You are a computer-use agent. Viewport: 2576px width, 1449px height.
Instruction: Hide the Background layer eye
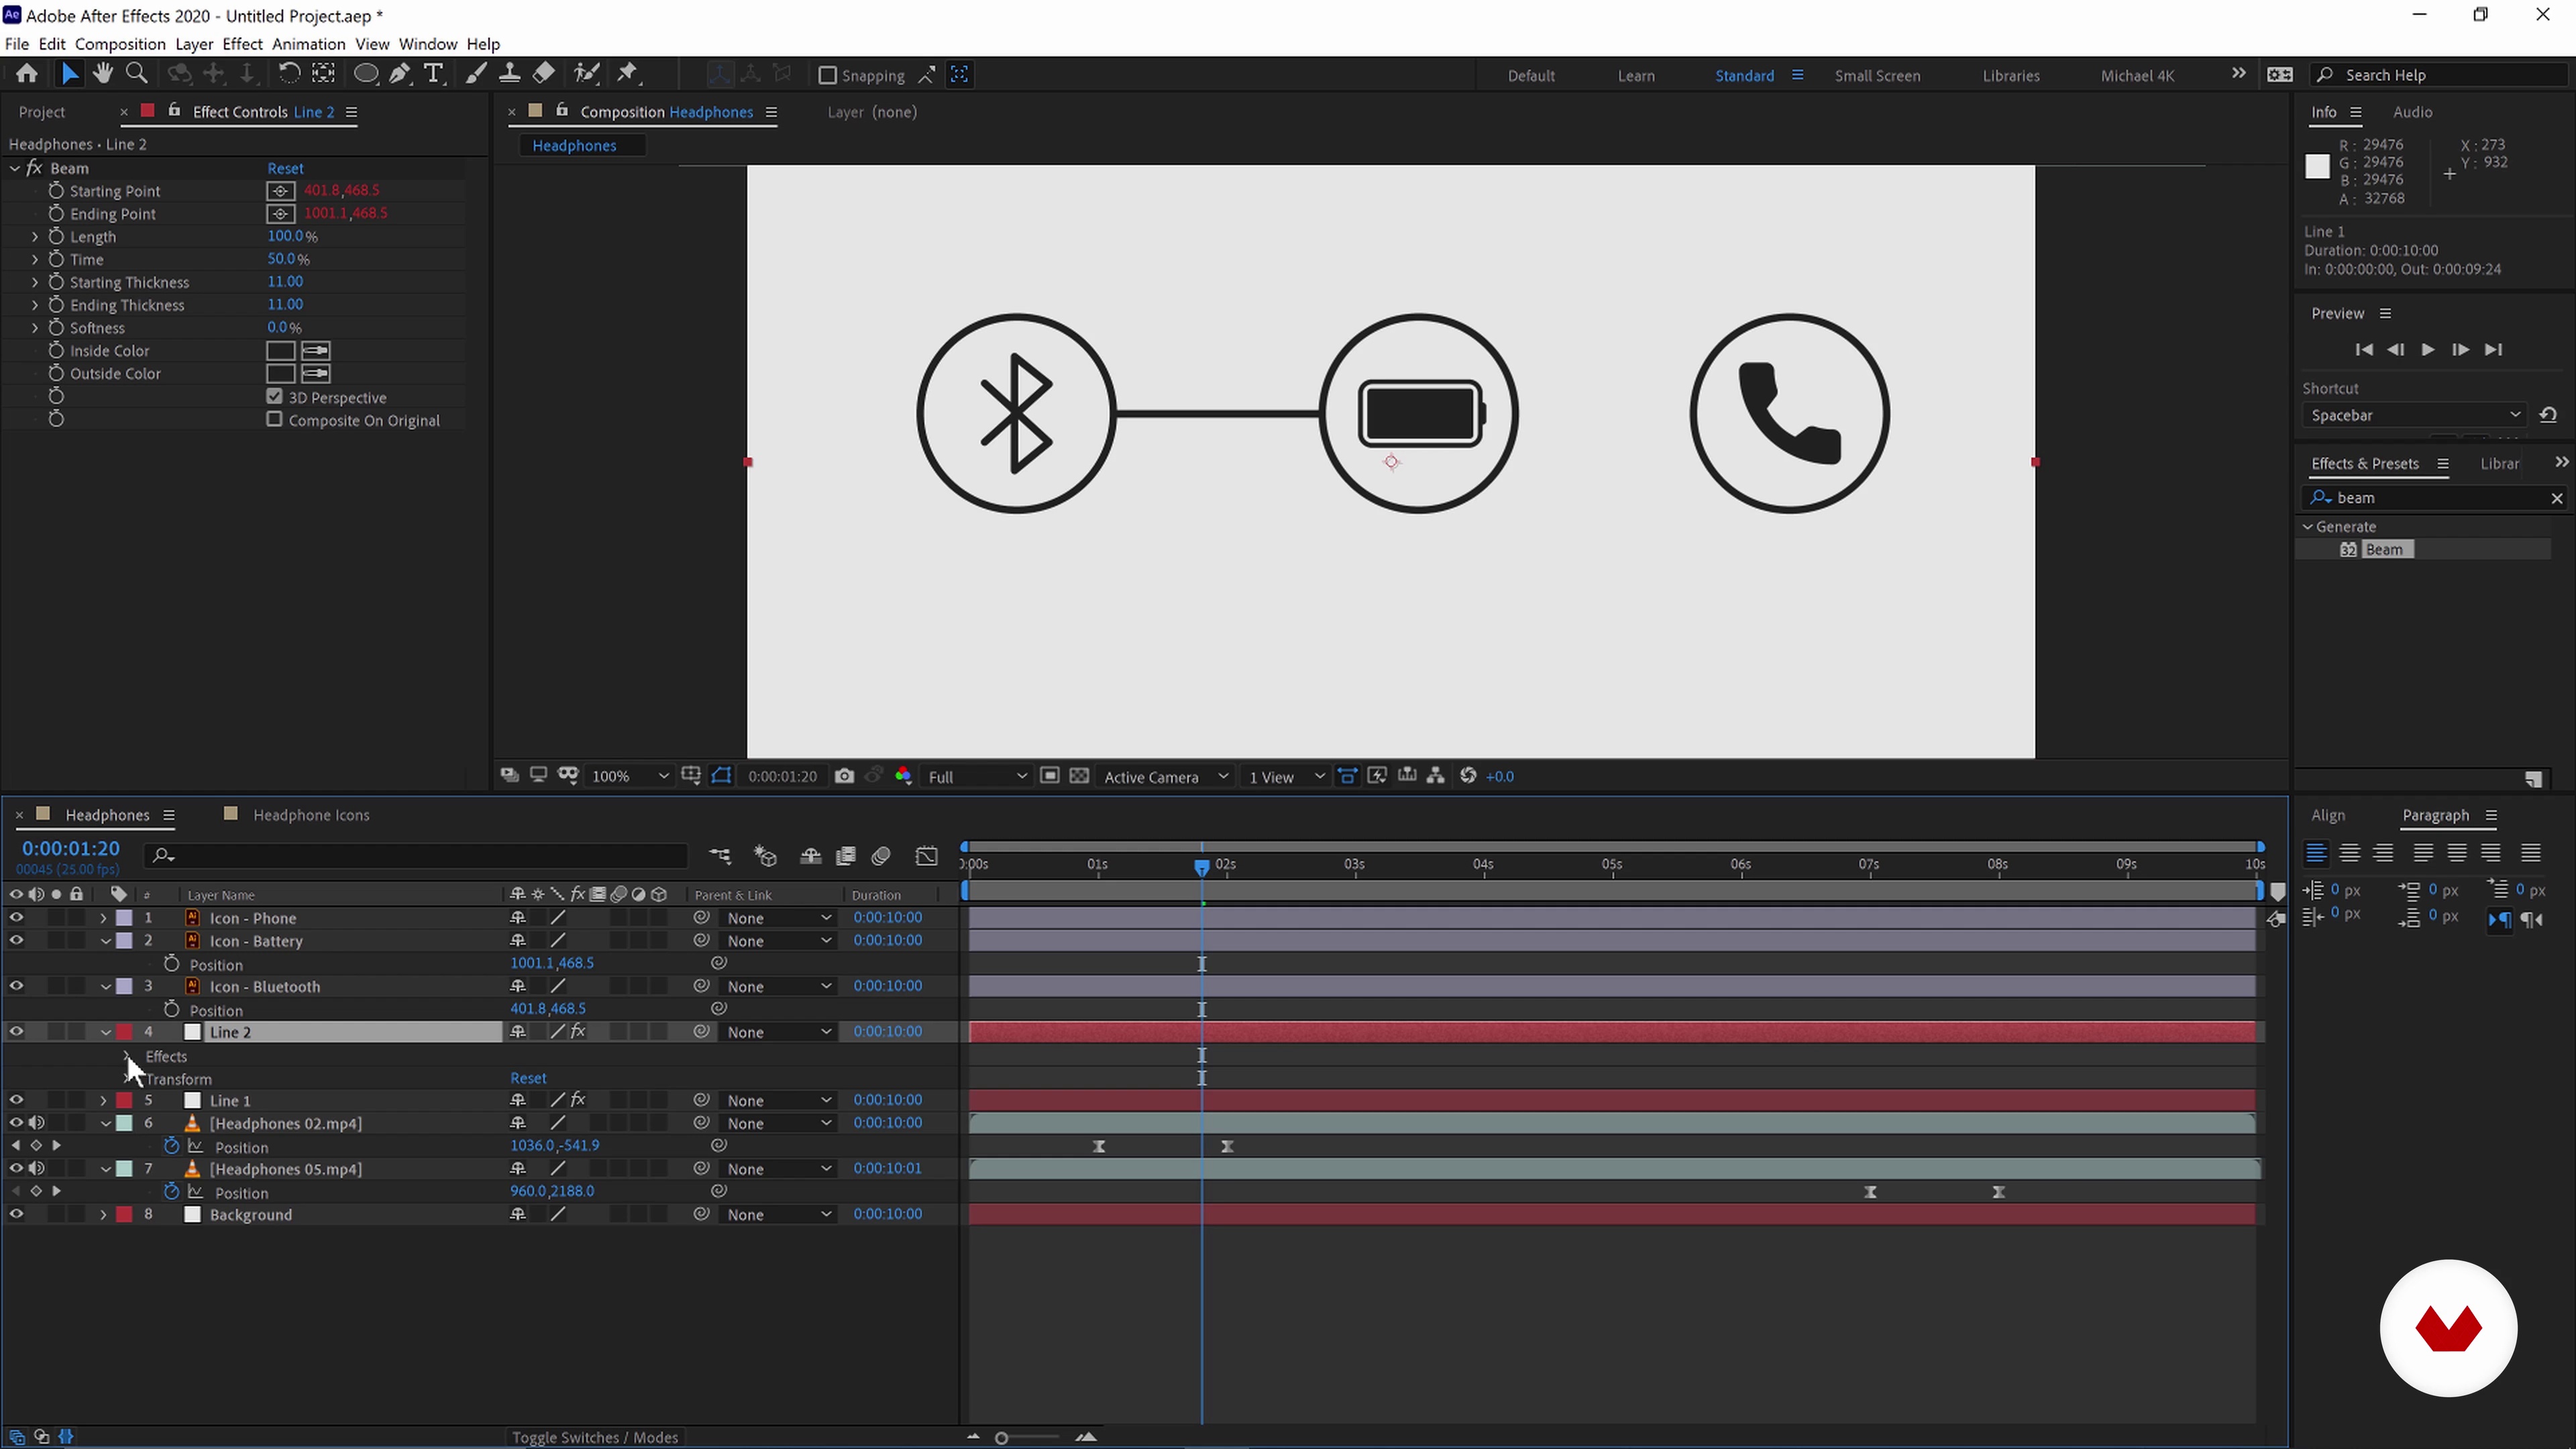coord(16,1215)
